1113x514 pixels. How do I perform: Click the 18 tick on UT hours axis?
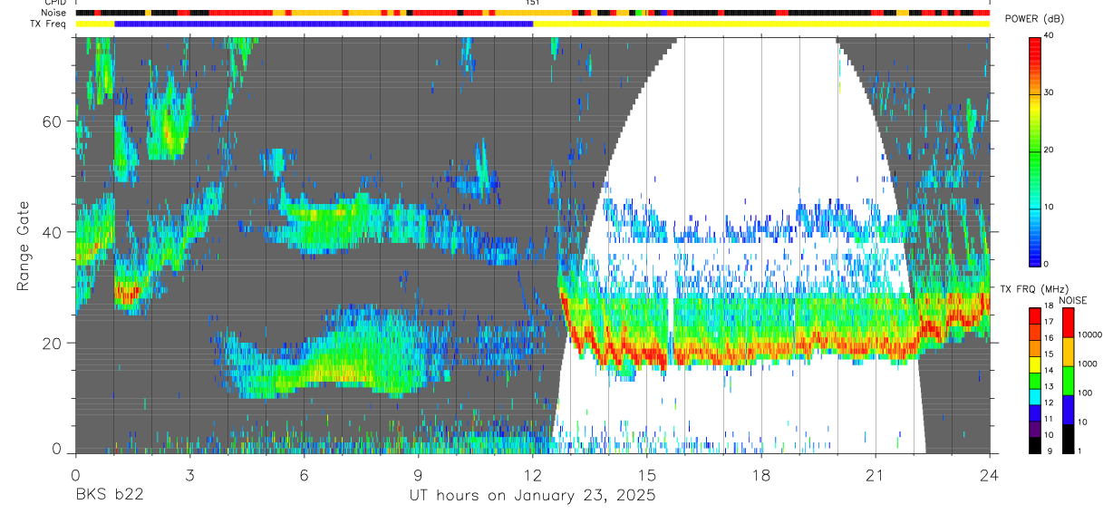[761, 474]
